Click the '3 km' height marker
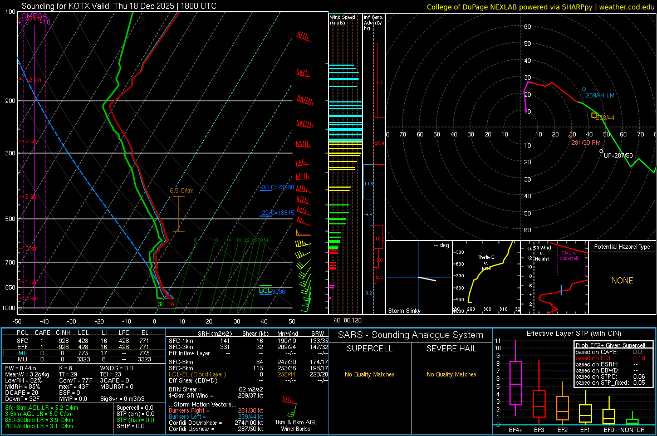Viewport: 657px width, 436px height. [x=31, y=248]
